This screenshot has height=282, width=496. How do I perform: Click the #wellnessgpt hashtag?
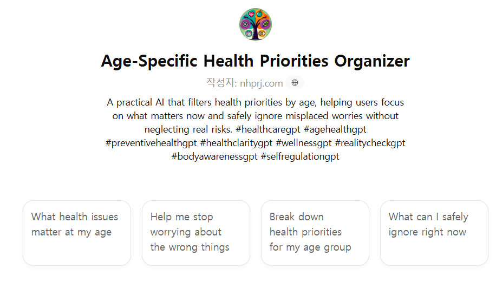(304, 143)
